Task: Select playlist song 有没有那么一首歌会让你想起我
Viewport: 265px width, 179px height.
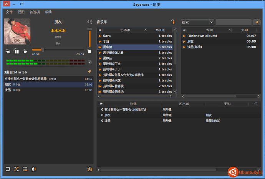Action: [49, 79]
